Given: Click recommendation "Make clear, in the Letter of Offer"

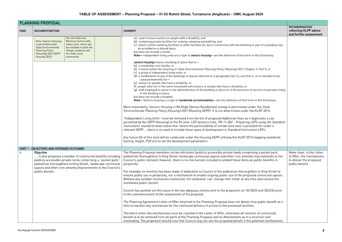Looking at the screenshot, I should click(306, 158).
